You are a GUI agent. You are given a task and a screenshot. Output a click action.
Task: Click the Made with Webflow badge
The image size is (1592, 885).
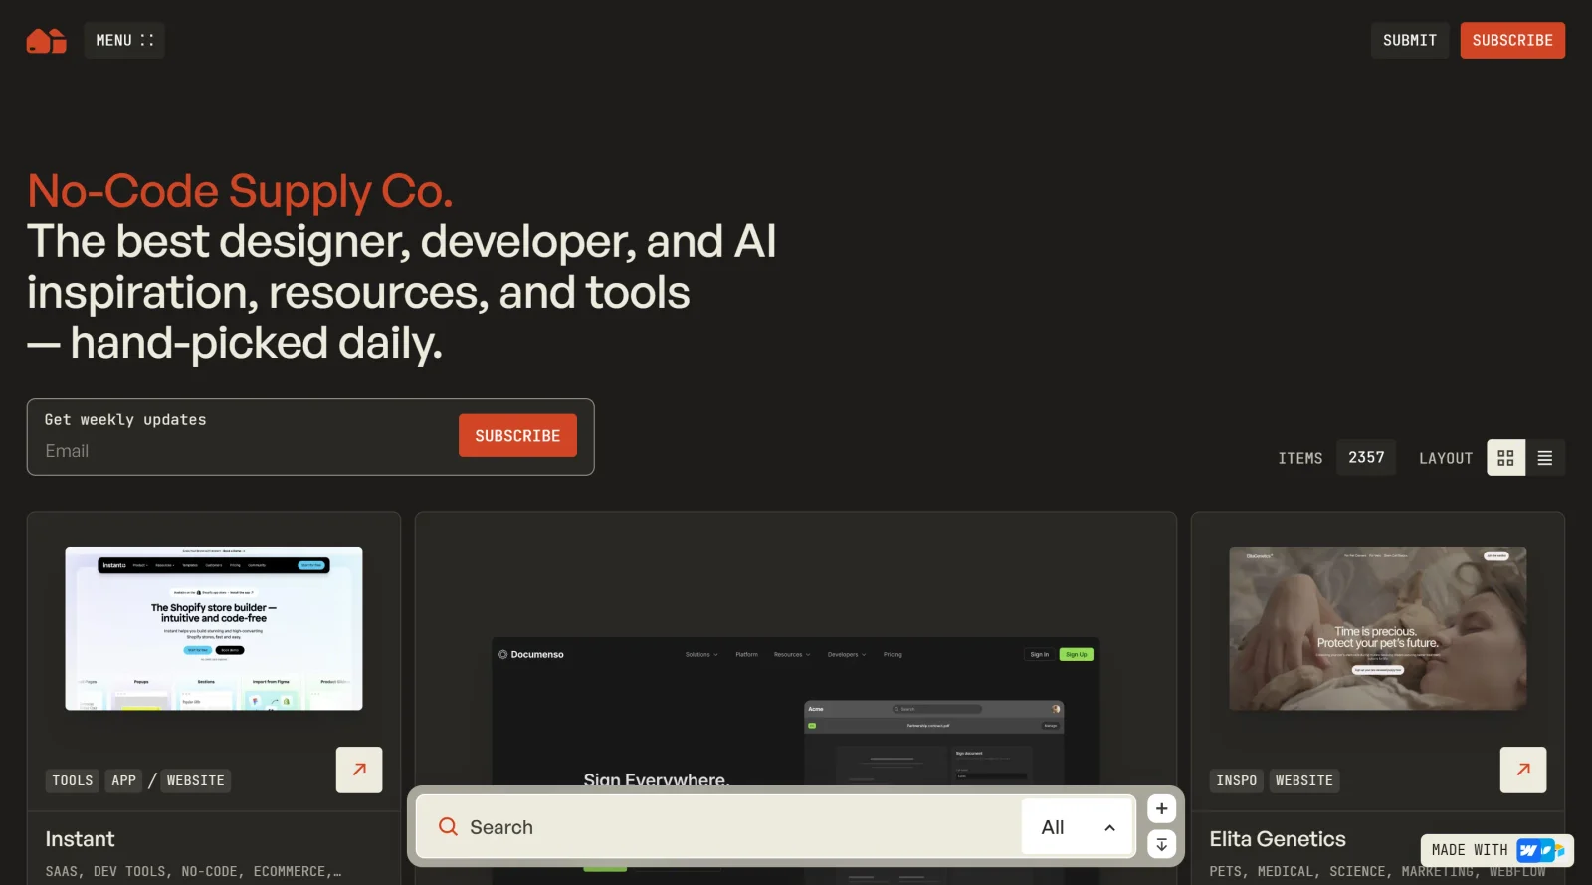1497,850
